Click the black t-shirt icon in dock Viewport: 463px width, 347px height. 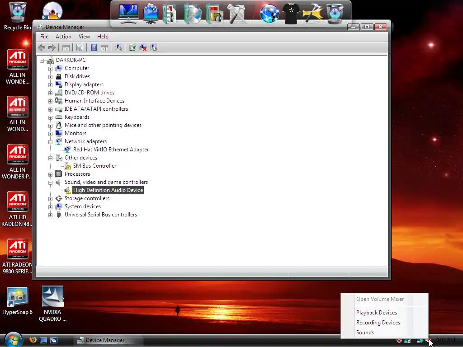click(291, 14)
